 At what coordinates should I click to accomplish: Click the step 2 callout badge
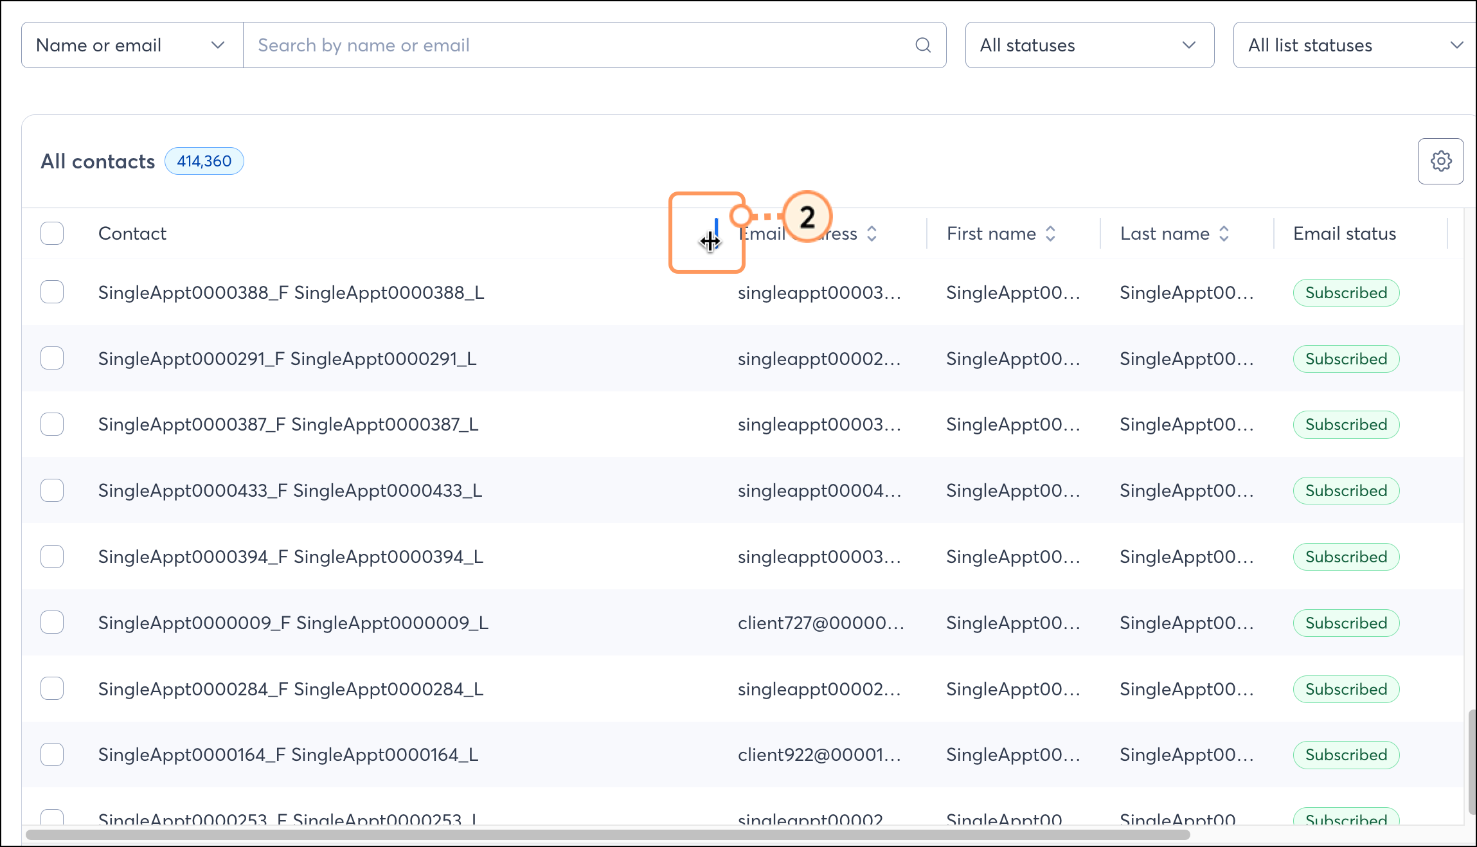tap(807, 217)
